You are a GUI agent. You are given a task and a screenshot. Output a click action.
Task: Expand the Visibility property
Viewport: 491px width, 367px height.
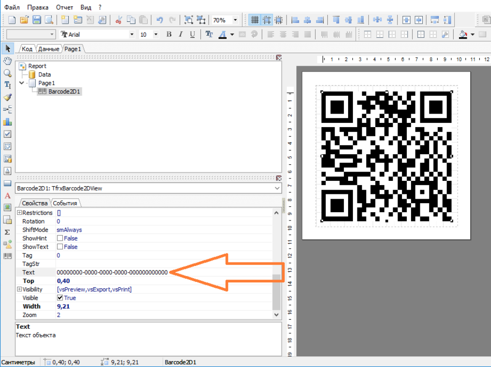point(19,289)
